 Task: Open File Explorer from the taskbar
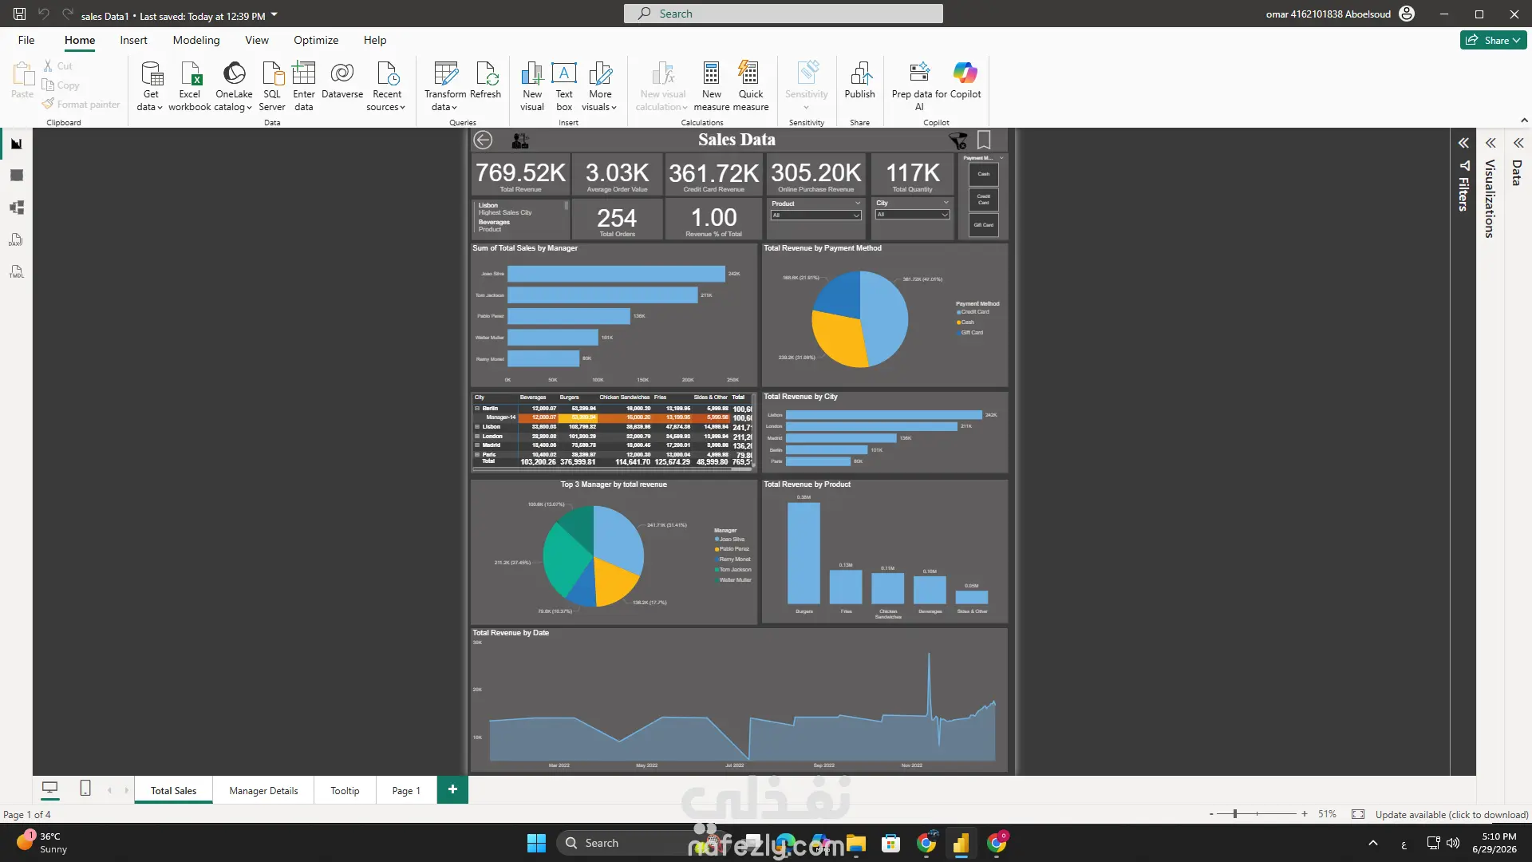(x=856, y=843)
